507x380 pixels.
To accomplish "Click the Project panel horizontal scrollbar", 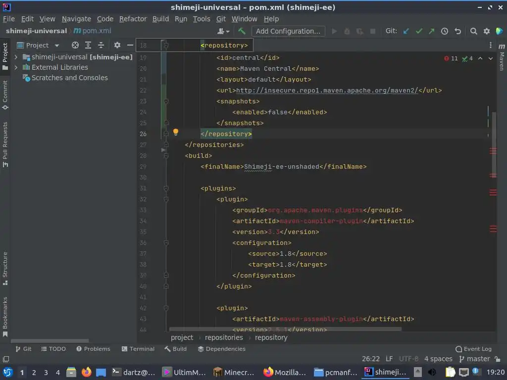I will tap(50, 340).
